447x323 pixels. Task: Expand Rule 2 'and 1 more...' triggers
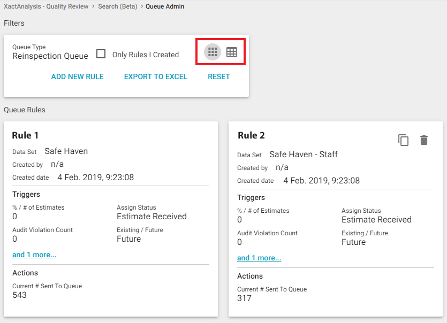pos(259,258)
